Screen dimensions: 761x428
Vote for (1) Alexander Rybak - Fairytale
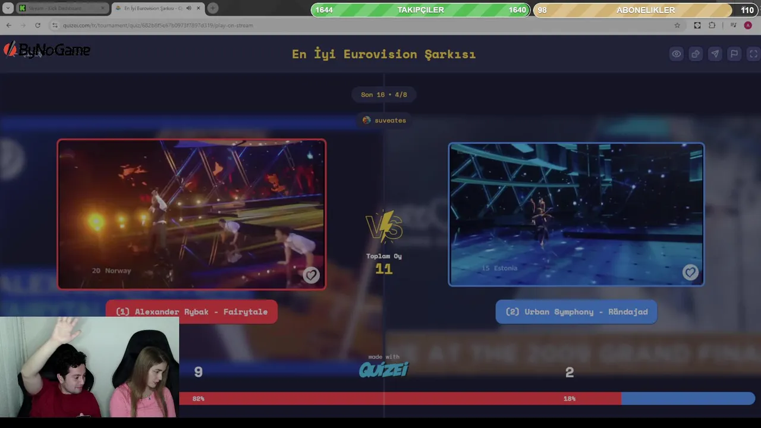[191, 311]
